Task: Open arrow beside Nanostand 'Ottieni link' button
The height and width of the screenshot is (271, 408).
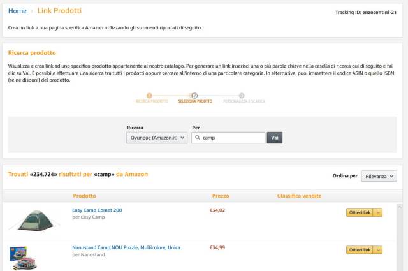Action: pos(377,250)
